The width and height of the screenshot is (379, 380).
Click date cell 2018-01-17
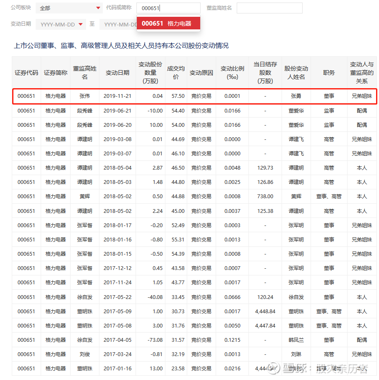[118, 225]
